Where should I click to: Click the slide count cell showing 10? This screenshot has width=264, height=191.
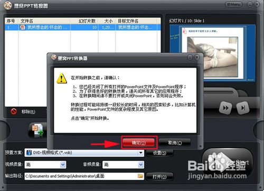pos(84,27)
